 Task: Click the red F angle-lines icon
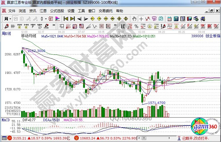[189, 26]
